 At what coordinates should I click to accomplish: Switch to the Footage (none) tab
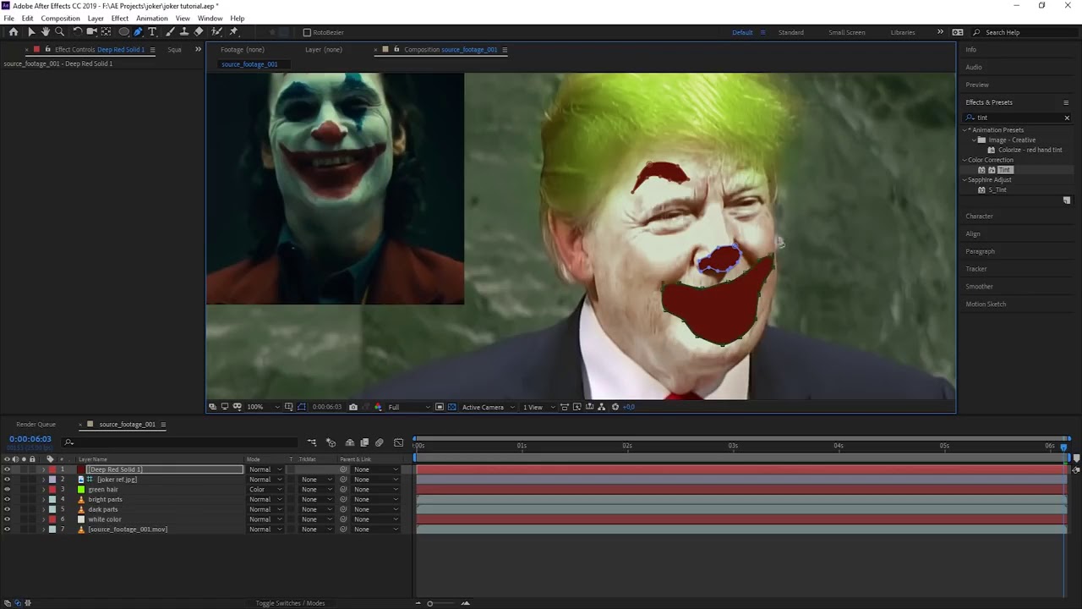tap(243, 50)
